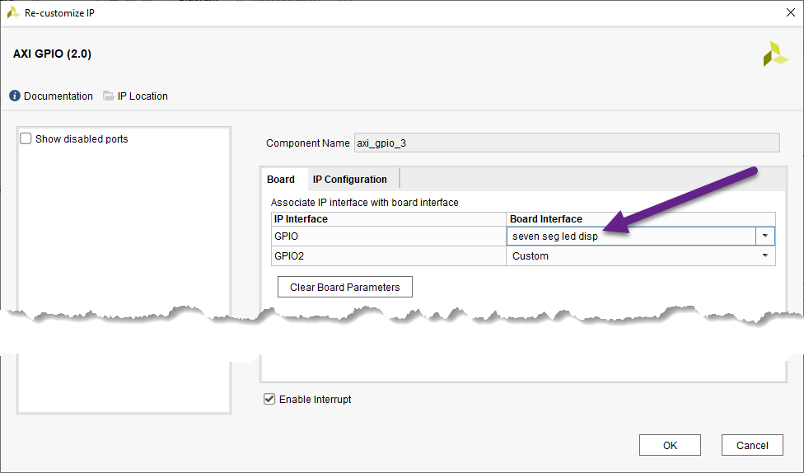
Task: Click the Component Name field axi_gpio_3
Action: 566,143
